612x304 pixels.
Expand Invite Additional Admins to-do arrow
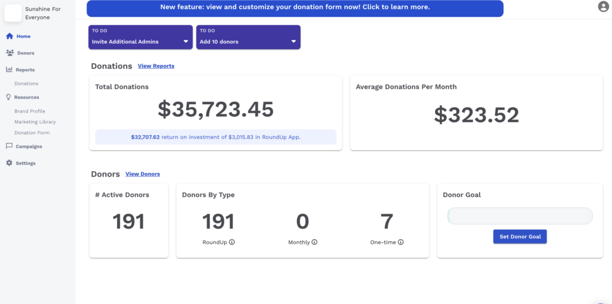pos(186,42)
